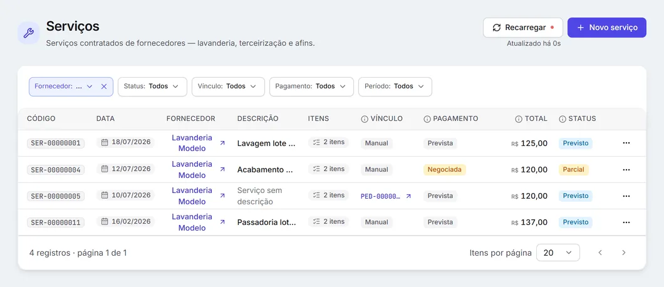This screenshot has width=664, height=287.
Task: Click the Negociada payment badge
Action: tap(445, 170)
